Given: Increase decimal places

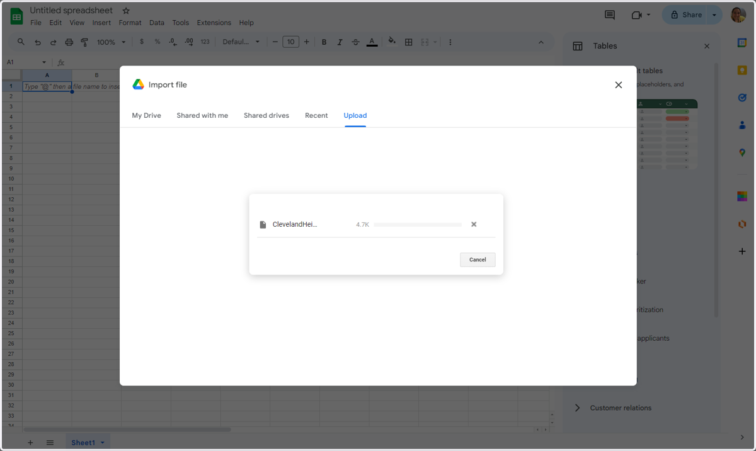Looking at the screenshot, I should (189, 42).
